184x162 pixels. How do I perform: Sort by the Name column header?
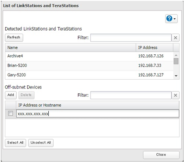point(70,48)
